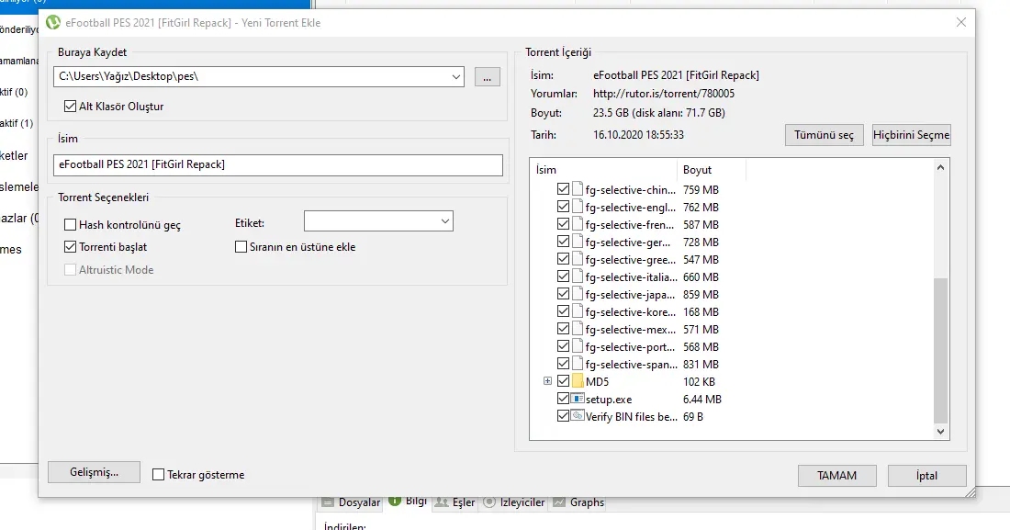The width and height of the screenshot is (1010, 530).
Task: Click the fg-selective-engl file icon
Action: (578, 207)
